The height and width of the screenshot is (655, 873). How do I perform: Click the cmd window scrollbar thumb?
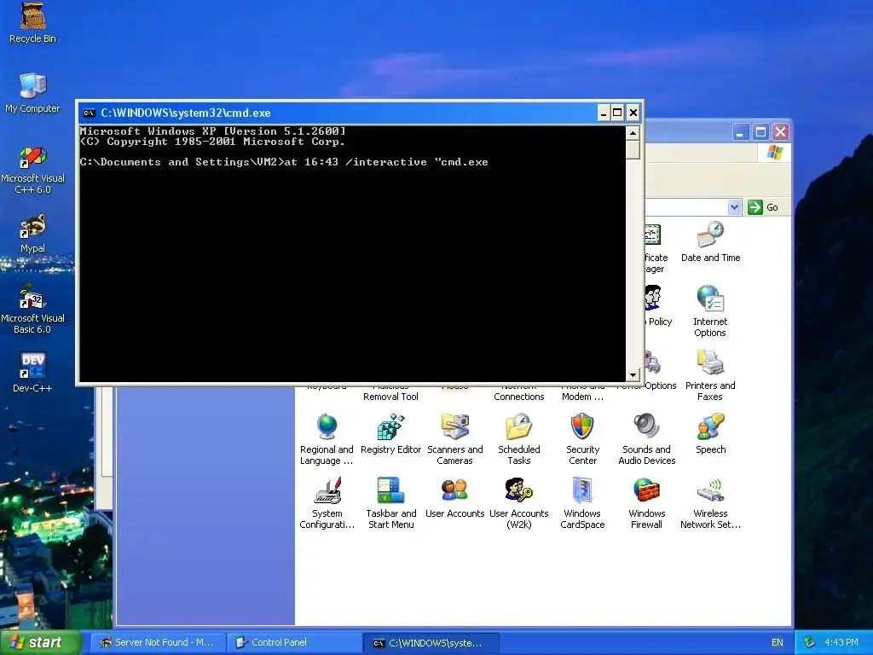[x=633, y=150]
